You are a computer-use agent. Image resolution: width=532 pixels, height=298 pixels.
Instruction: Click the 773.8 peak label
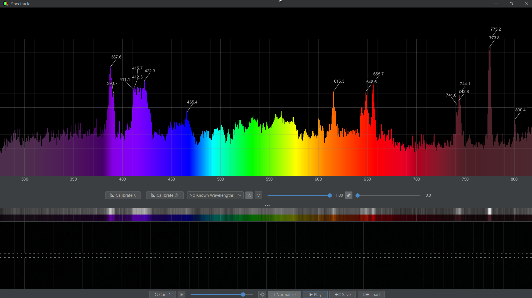click(x=494, y=38)
